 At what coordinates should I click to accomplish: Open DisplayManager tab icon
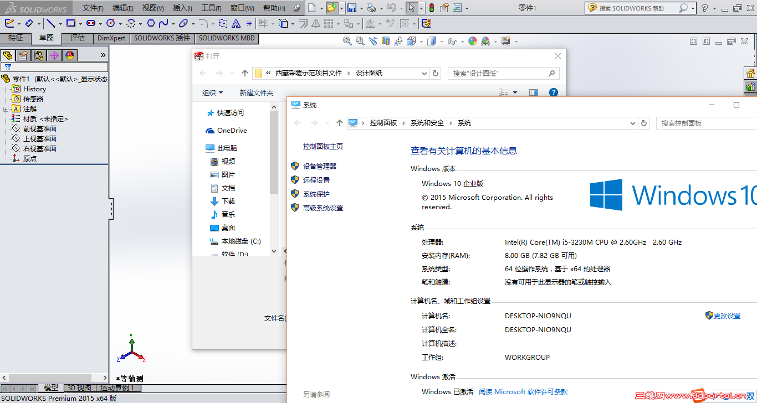(69, 55)
